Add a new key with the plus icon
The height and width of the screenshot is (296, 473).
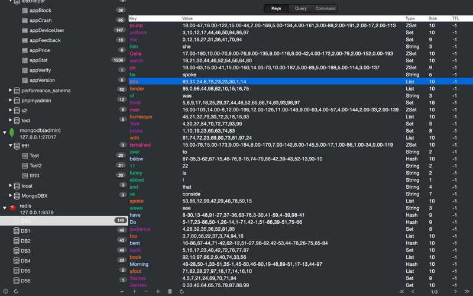coord(135,291)
